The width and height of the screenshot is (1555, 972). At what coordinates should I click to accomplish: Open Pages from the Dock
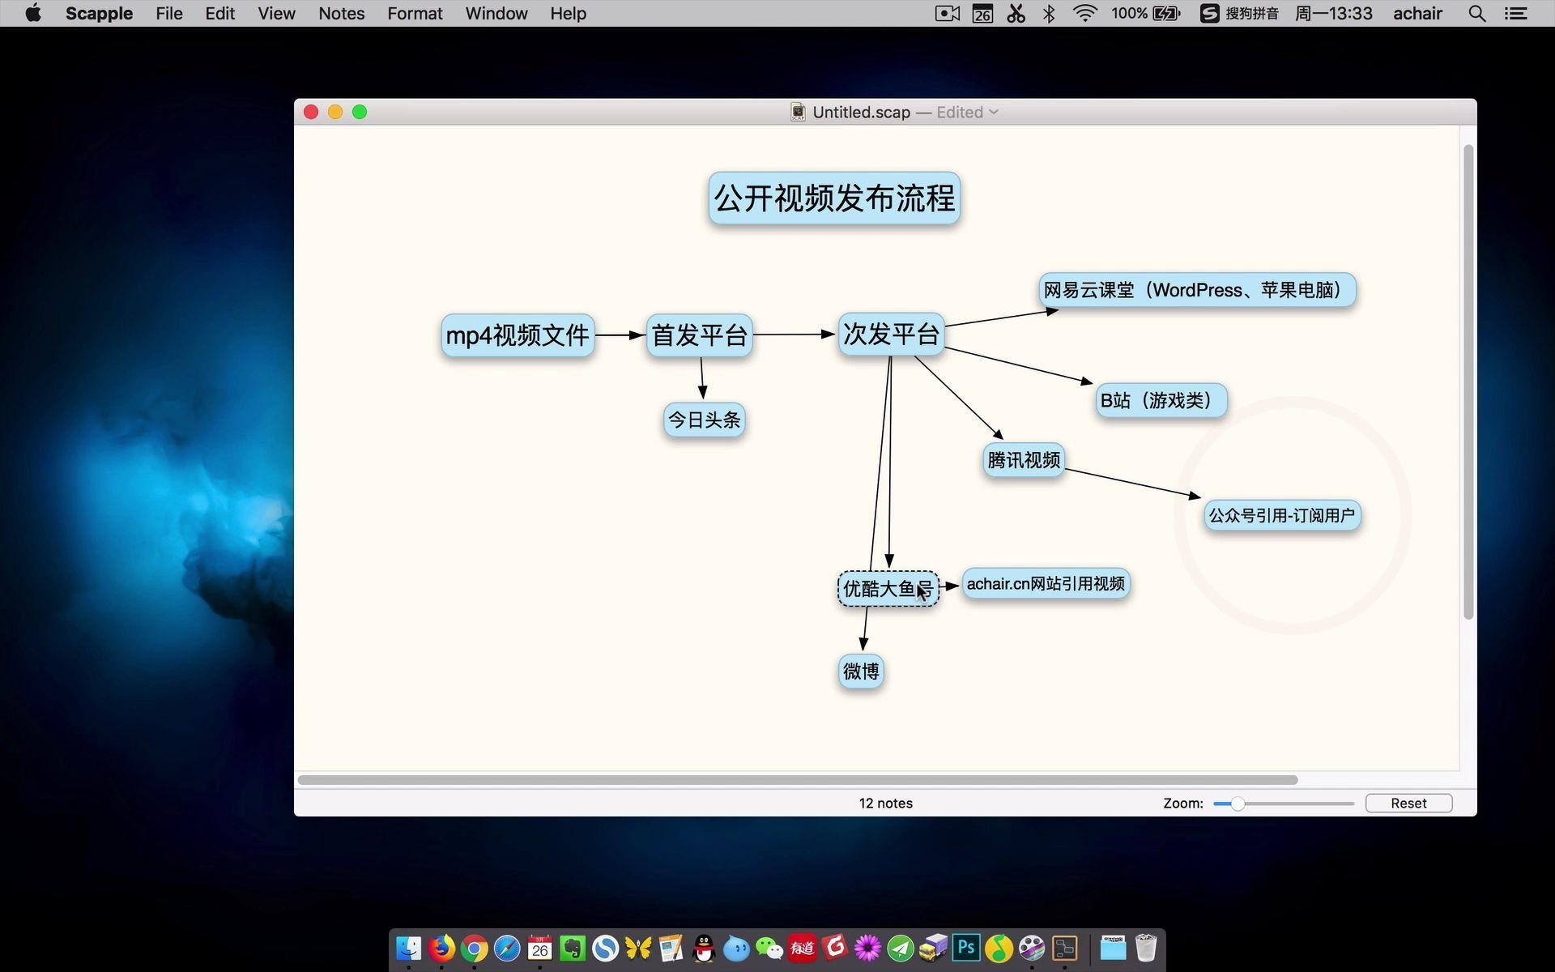pos(671,948)
